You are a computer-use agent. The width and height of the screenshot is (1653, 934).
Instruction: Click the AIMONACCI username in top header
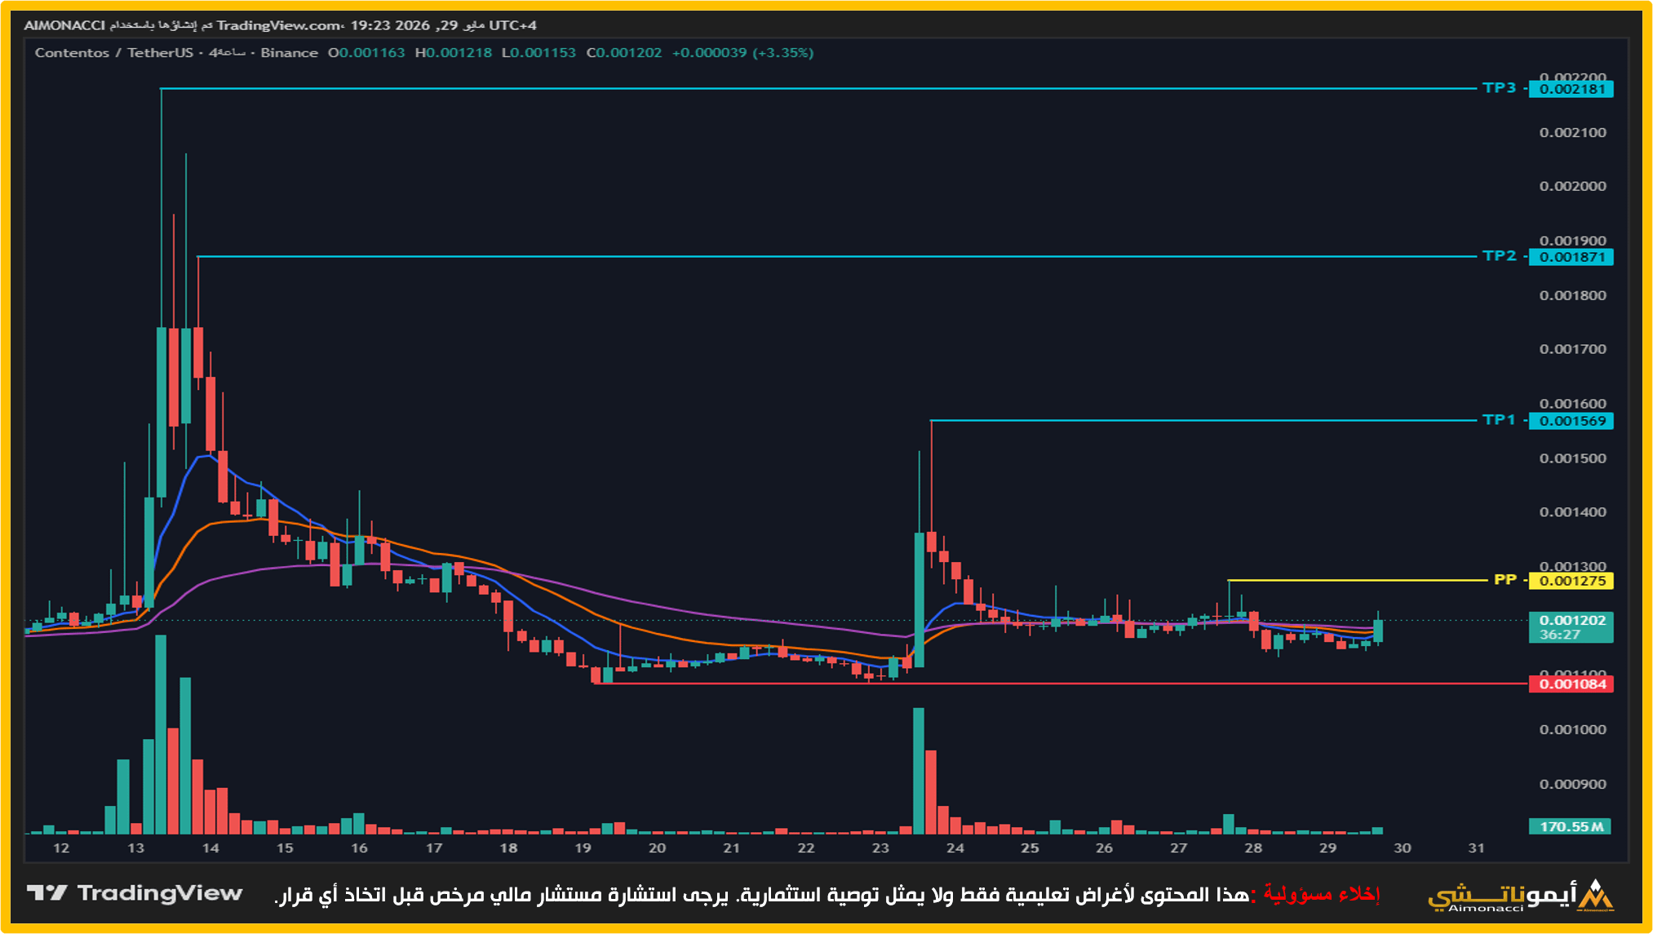[x=64, y=25]
